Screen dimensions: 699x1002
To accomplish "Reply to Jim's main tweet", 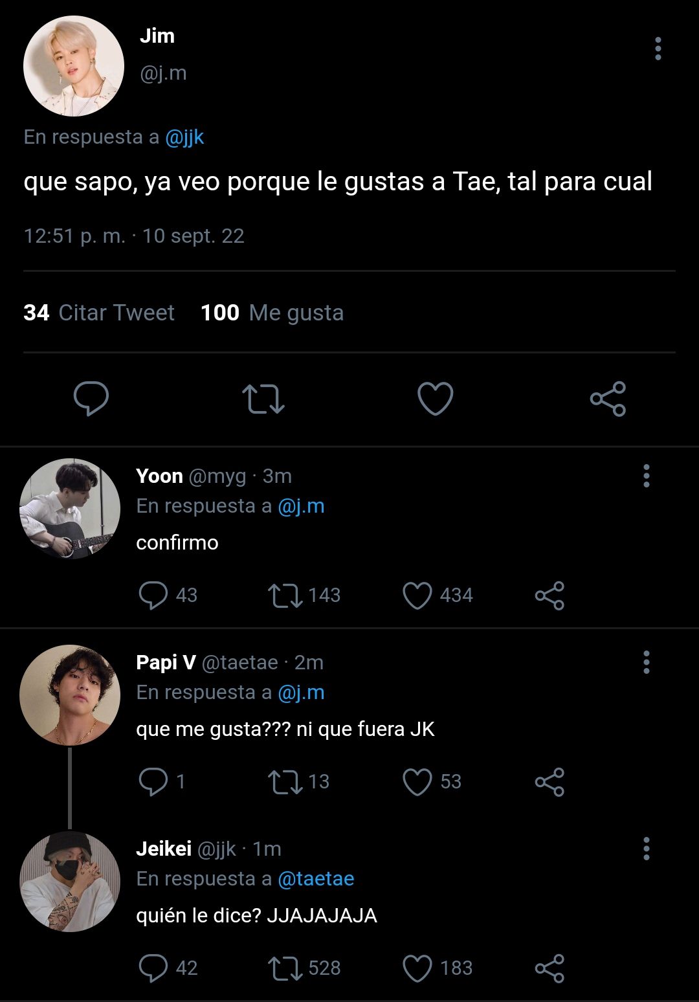I will [x=91, y=398].
